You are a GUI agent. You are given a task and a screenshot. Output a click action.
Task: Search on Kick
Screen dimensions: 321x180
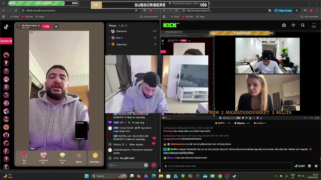[x=303, y=25]
